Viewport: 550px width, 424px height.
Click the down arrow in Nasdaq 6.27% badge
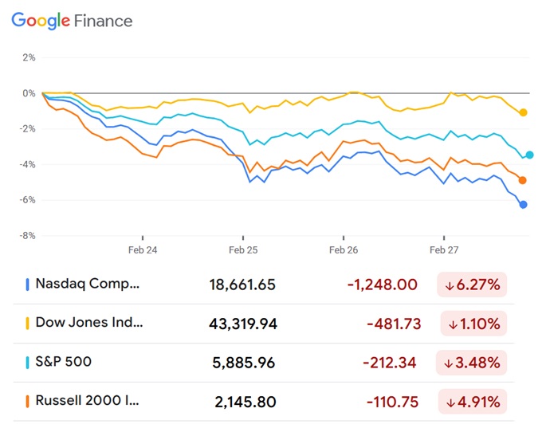pos(450,285)
